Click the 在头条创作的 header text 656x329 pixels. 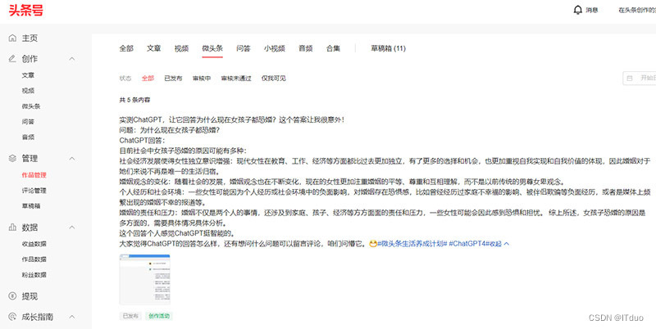[x=637, y=11]
